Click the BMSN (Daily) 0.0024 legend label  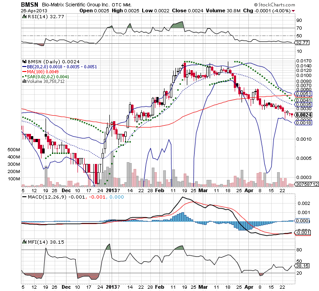pyautogui.click(x=53, y=61)
